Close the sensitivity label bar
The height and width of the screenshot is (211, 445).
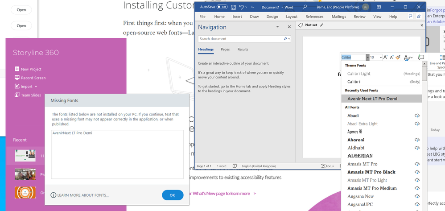coord(421,25)
